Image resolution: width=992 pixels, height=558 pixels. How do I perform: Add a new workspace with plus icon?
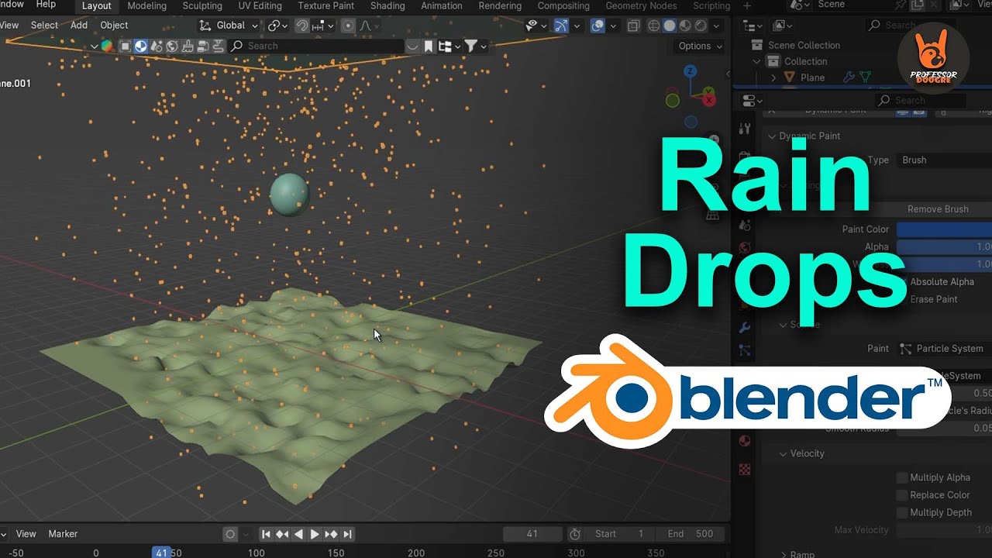point(746,5)
